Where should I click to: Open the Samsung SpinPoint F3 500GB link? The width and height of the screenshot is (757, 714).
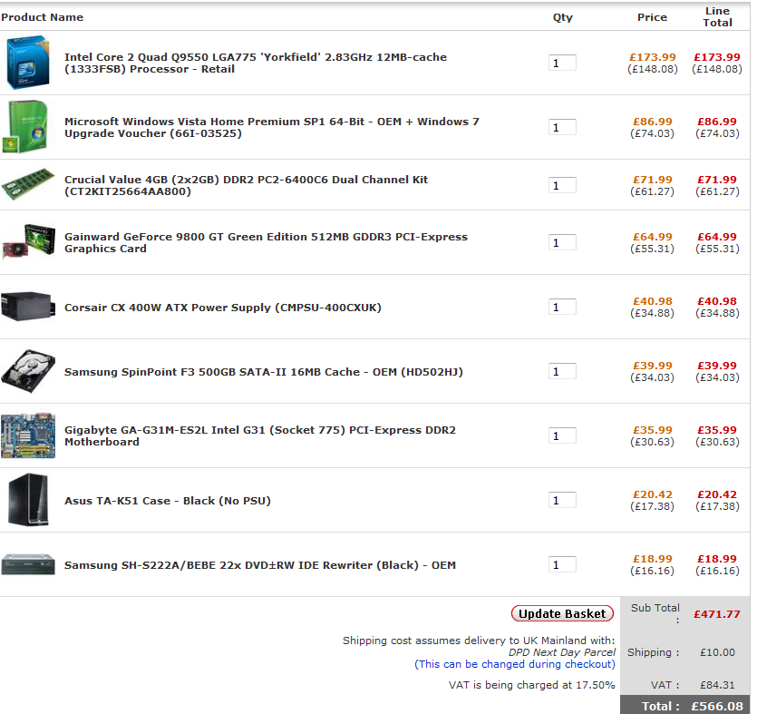[x=264, y=372]
